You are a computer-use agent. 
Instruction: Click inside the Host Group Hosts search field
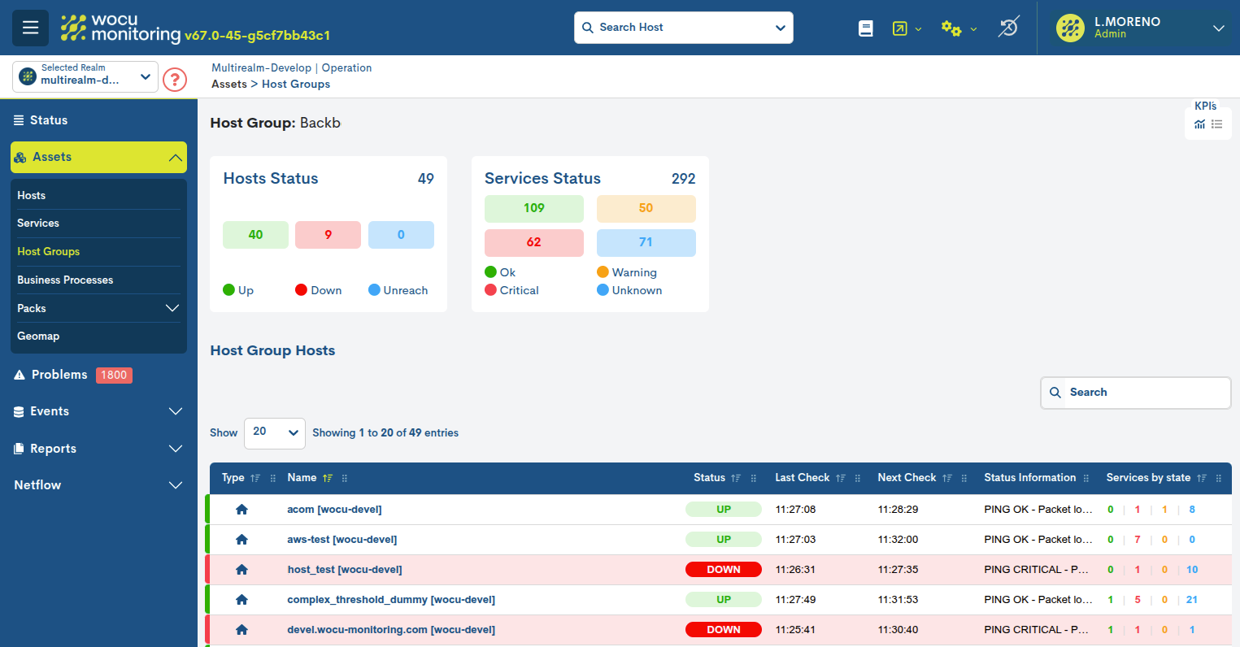tap(1138, 393)
